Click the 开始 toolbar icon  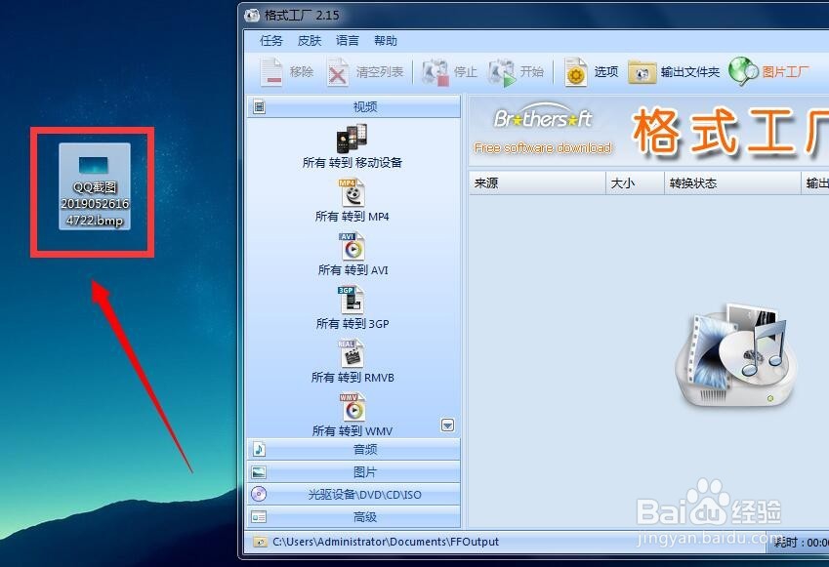pyautogui.click(x=501, y=72)
